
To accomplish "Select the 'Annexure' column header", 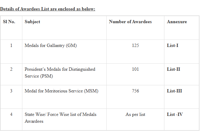I will (x=177, y=22).
